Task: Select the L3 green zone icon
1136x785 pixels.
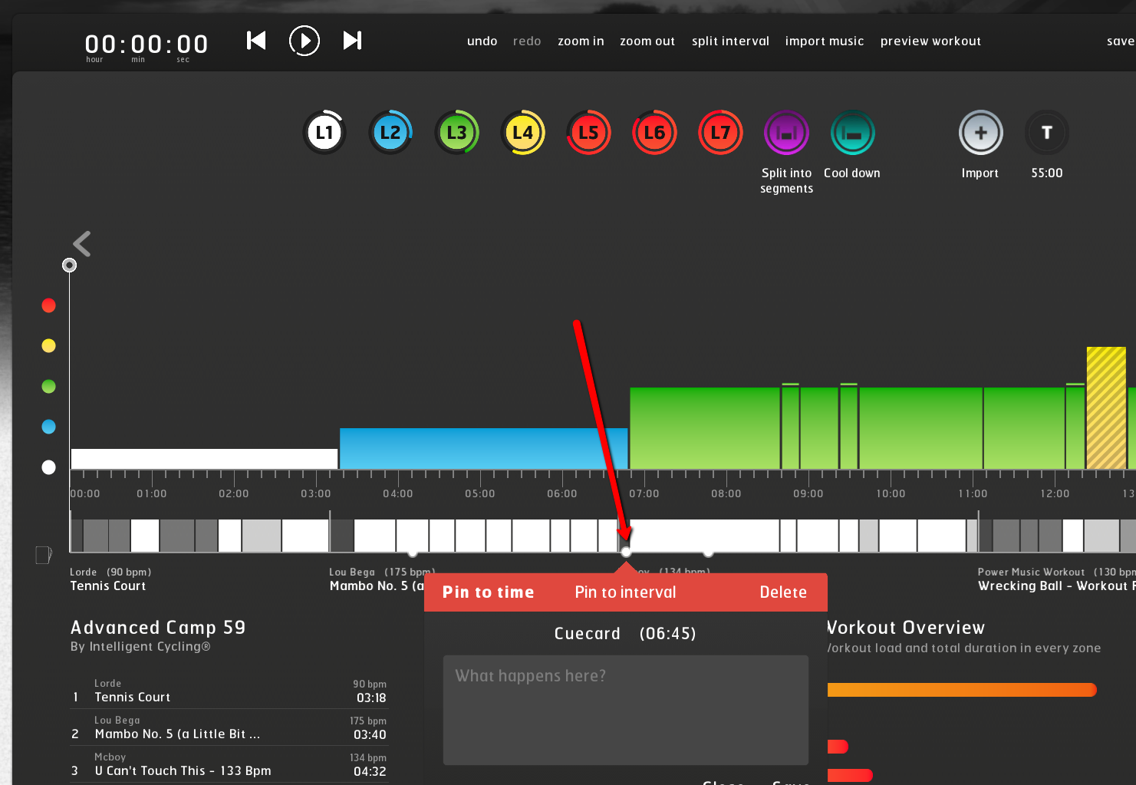Action: 456,133
